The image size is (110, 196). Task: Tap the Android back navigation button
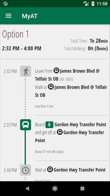[x=27, y=189]
